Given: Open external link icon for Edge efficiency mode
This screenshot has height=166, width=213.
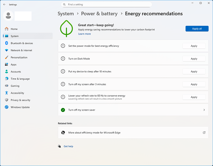Looking at the screenshot, I should (x=204, y=132).
